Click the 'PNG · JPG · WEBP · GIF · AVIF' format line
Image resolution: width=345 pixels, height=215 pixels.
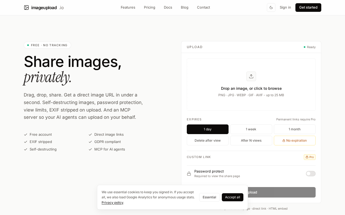pyautogui.click(x=251, y=95)
